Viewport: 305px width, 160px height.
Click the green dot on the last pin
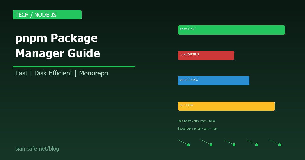coord(280,145)
